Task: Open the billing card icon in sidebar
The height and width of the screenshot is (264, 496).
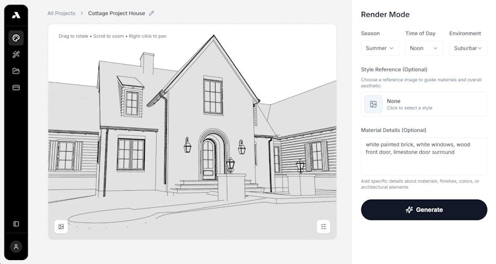Action: coord(16,88)
